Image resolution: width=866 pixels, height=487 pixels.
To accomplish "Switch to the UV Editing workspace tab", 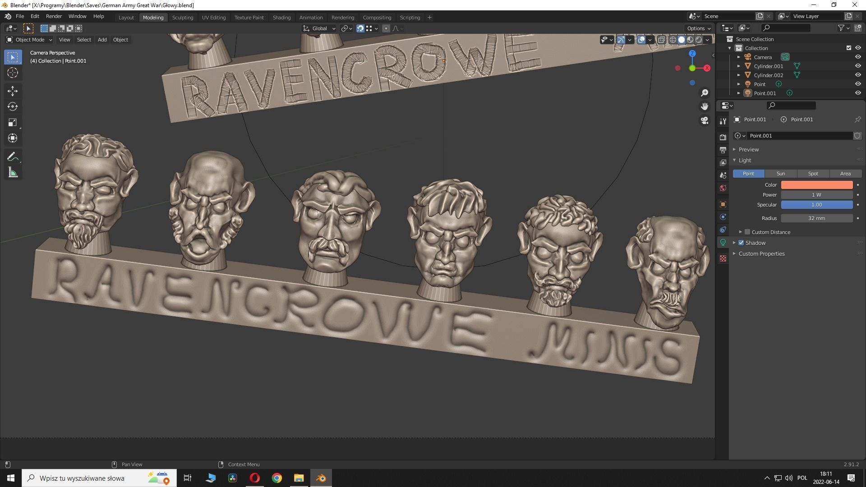I will pyautogui.click(x=214, y=18).
